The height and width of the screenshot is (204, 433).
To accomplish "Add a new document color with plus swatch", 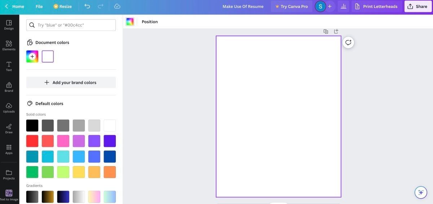I will coord(32,56).
